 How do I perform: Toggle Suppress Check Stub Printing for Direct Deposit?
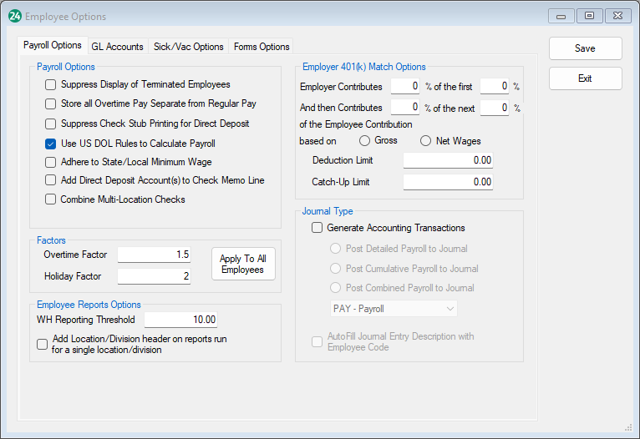[x=51, y=124]
